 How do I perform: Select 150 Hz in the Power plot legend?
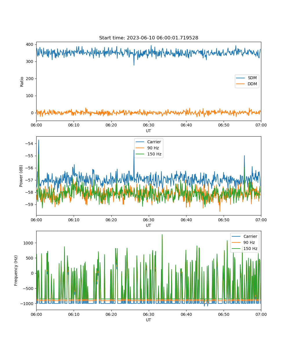[148, 154]
